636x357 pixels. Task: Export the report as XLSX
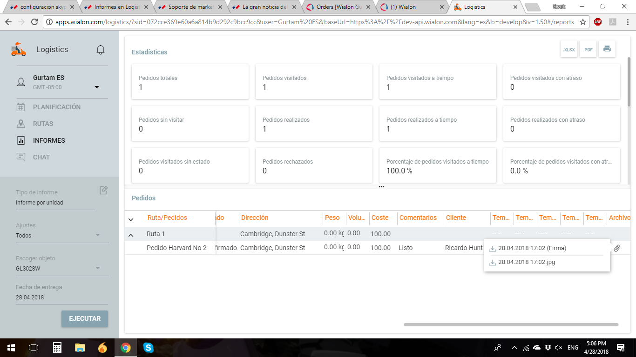pyautogui.click(x=568, y=49)
